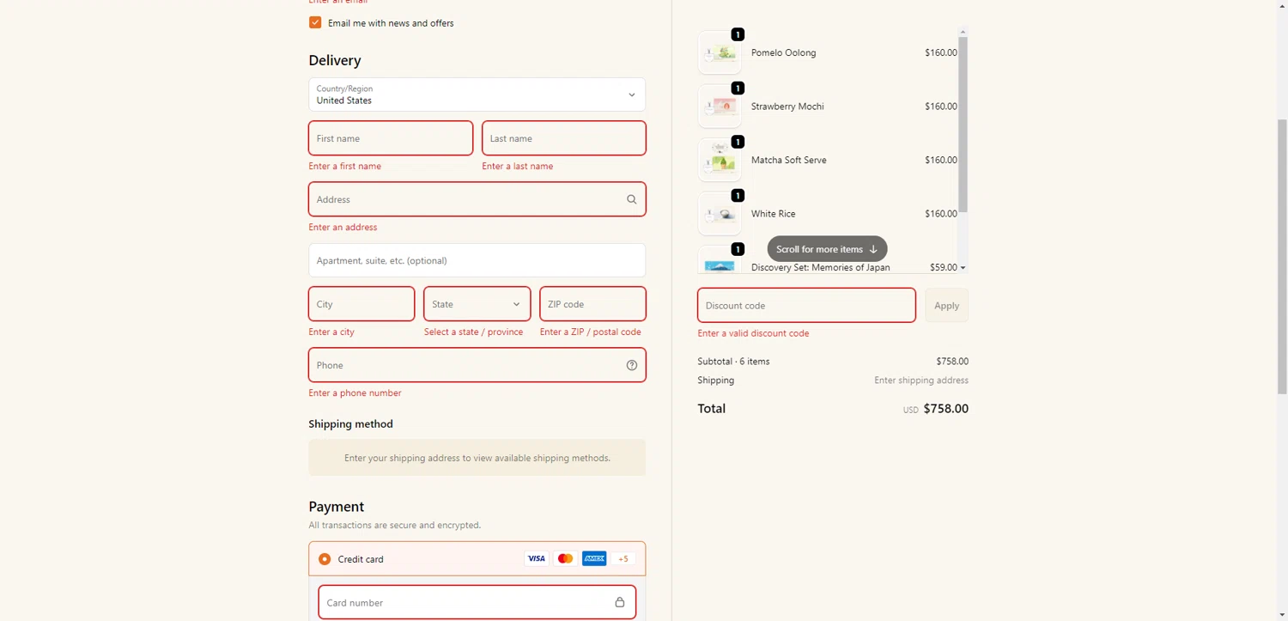Click the ZIP code field

coord(592,304)
